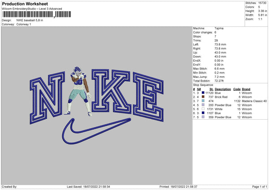Click the embroidered letter N
This screenshot has height=190, width=269.
[x=48, y=98]
